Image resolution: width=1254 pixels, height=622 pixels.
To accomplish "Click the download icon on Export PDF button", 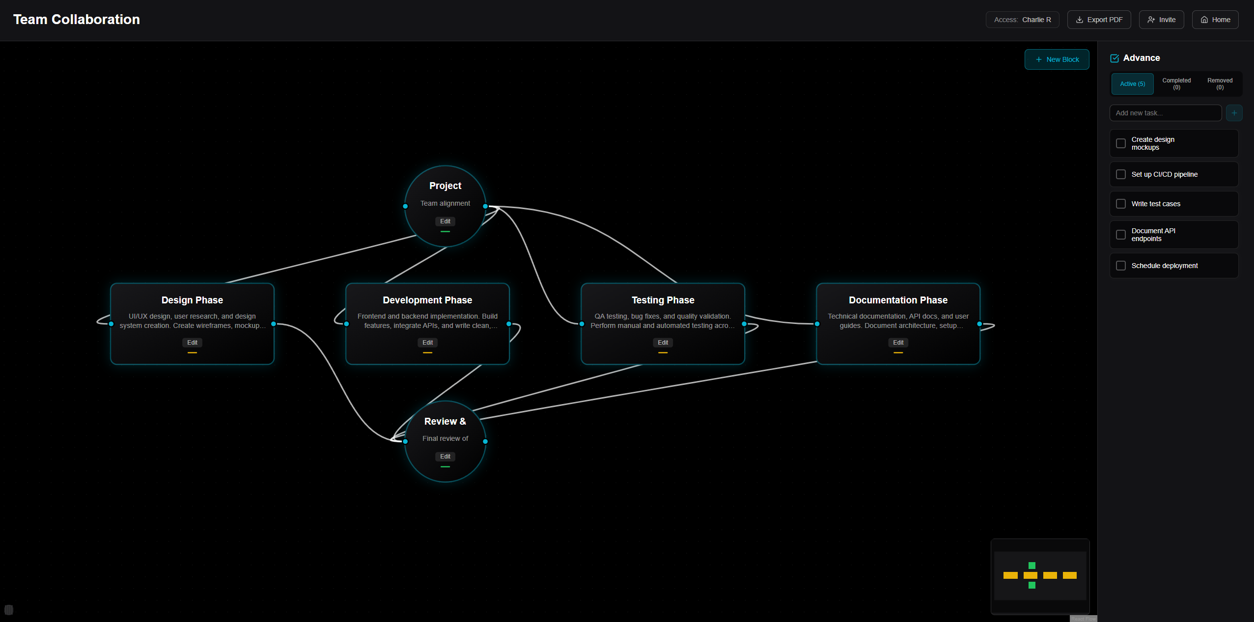I will click(x=1079, y=20).
